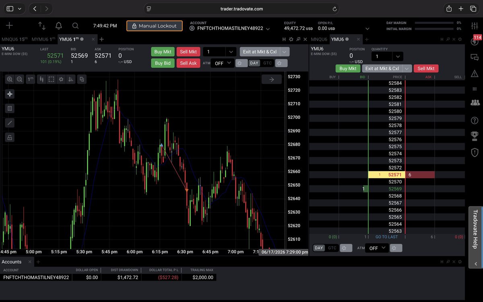Pop out the chart panel

[298, 39]
